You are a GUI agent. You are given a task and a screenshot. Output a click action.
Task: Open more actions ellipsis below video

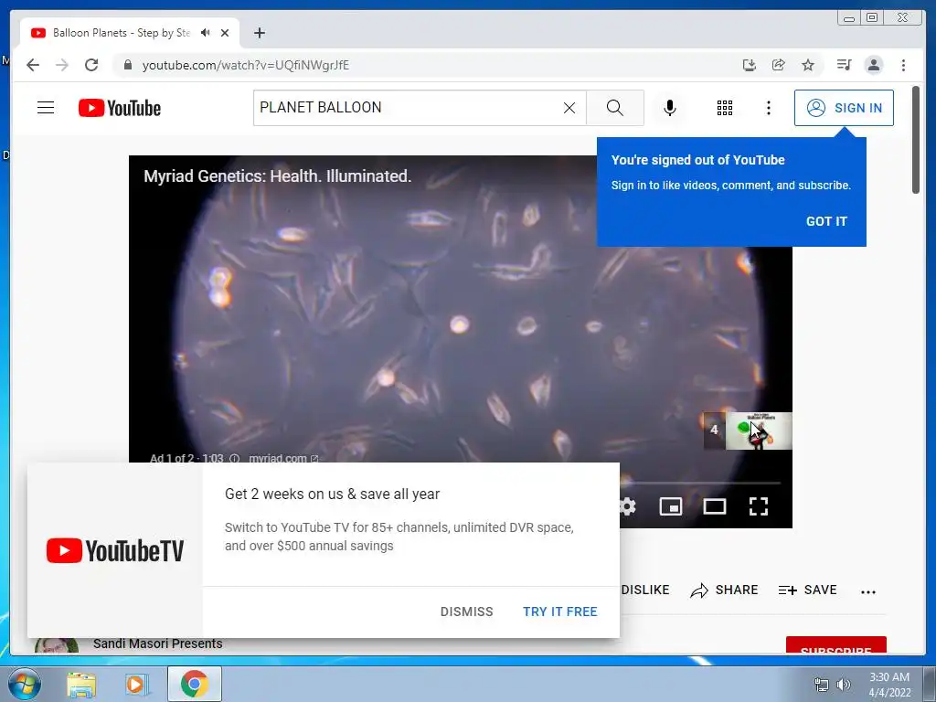pos(868,591)
